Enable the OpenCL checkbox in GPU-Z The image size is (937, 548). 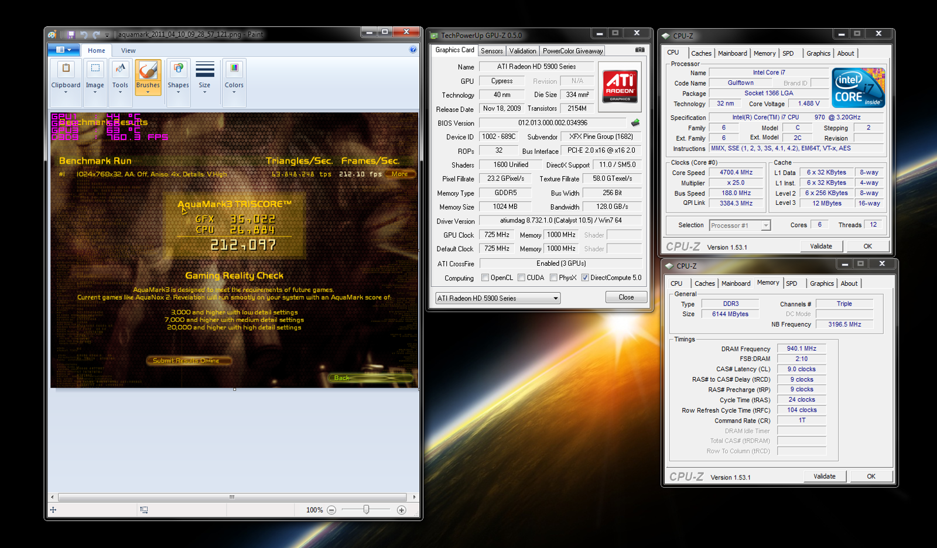click(485, 278)
